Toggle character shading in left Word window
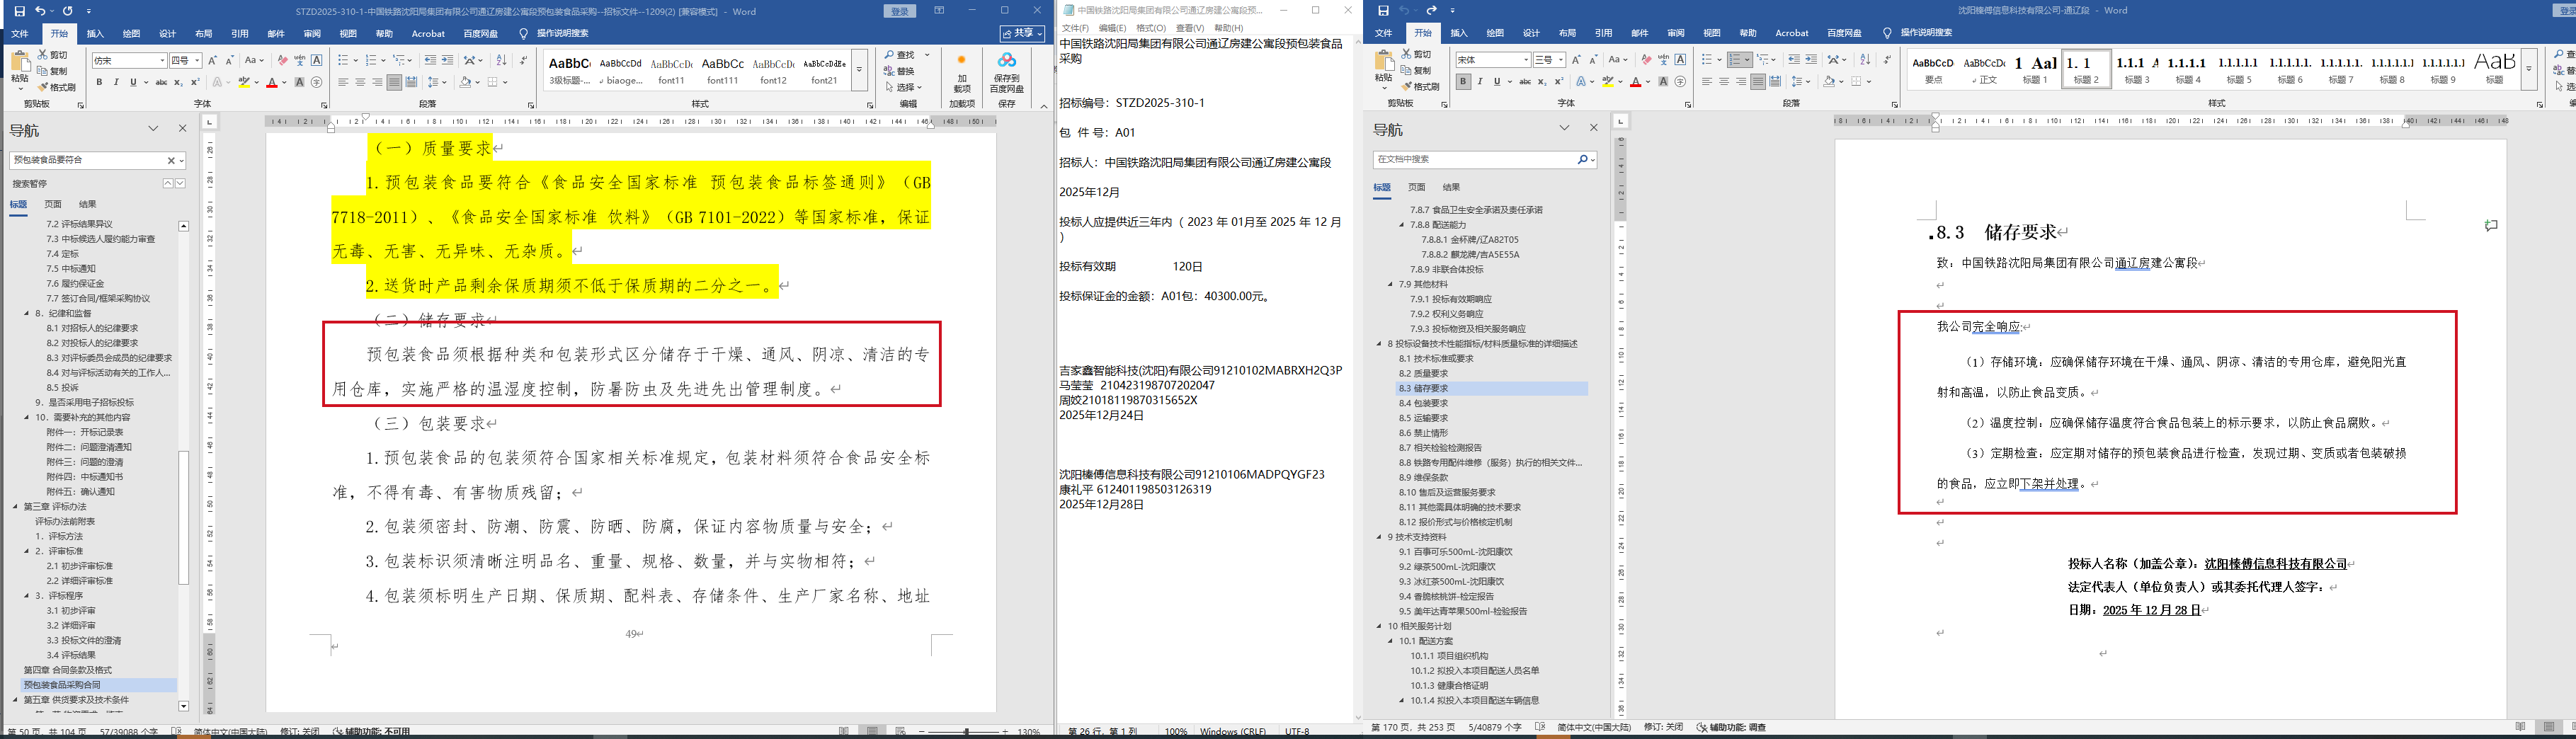The width and height of the screenshot is (2576, 739). tap(300, 82)
